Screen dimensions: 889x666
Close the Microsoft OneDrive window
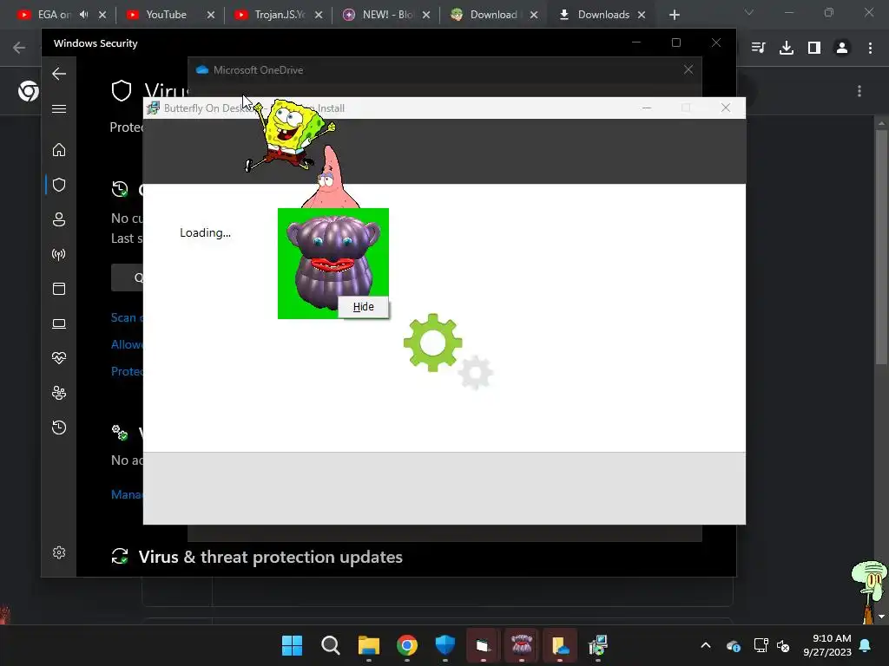[x=688, y=69]
